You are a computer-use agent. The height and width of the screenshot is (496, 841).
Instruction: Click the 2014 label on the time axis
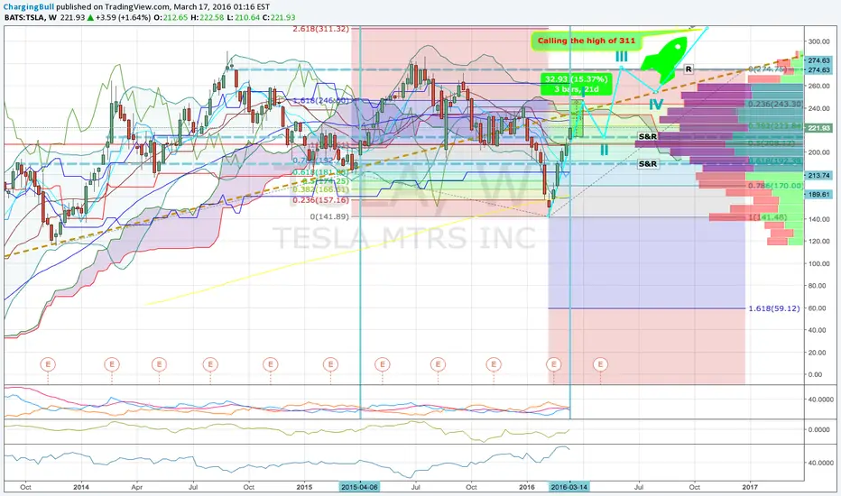pyautogui.click(x=81, y=487)
